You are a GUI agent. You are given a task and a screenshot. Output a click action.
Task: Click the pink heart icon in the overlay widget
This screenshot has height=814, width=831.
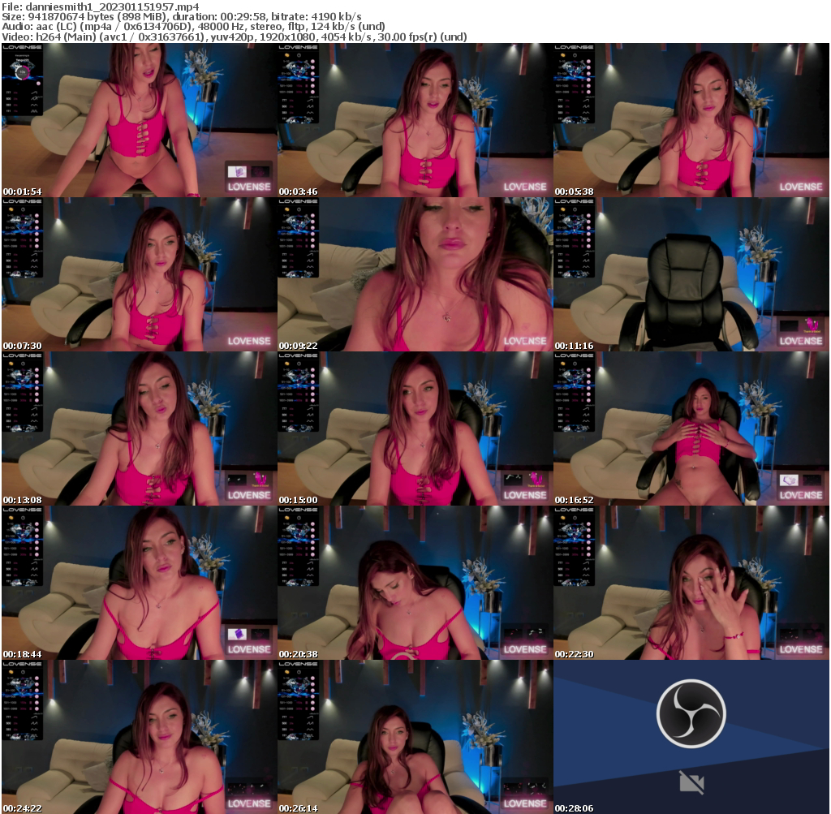pyautogui.click(x=38, y=84)
